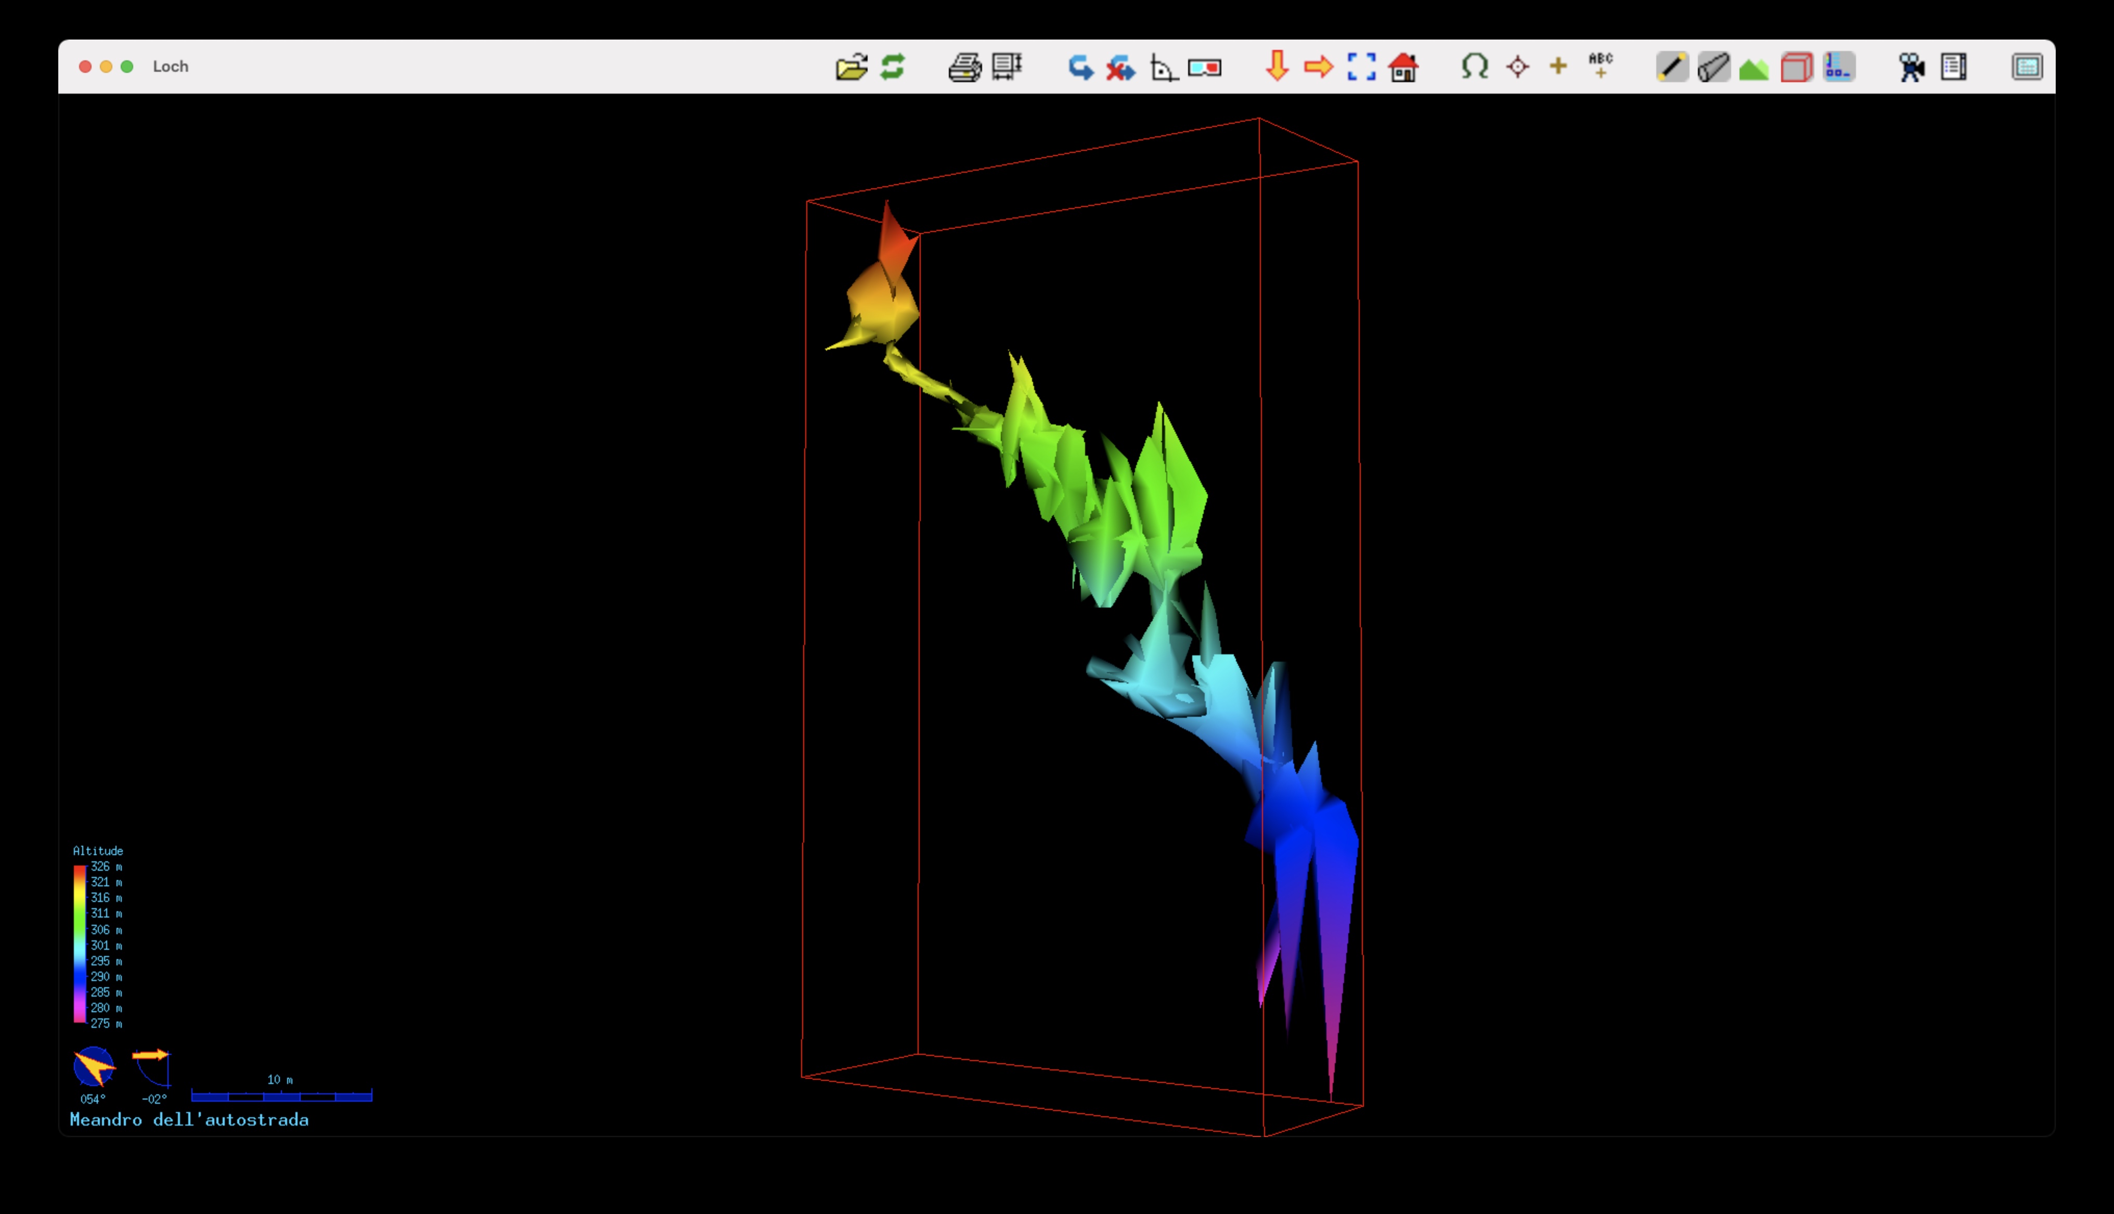2114x1214 pixels.
Task: Switch to full screen mode icon
Action: pos(2027,67)
